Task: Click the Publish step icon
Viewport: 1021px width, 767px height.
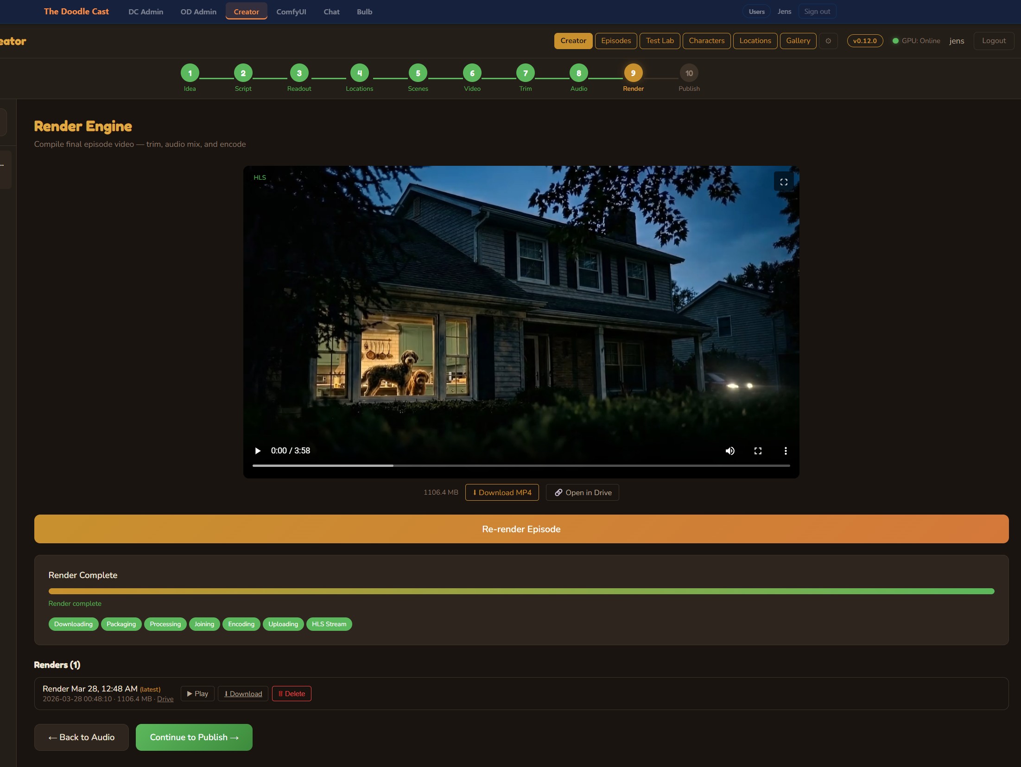Action: tap(689, 73)
